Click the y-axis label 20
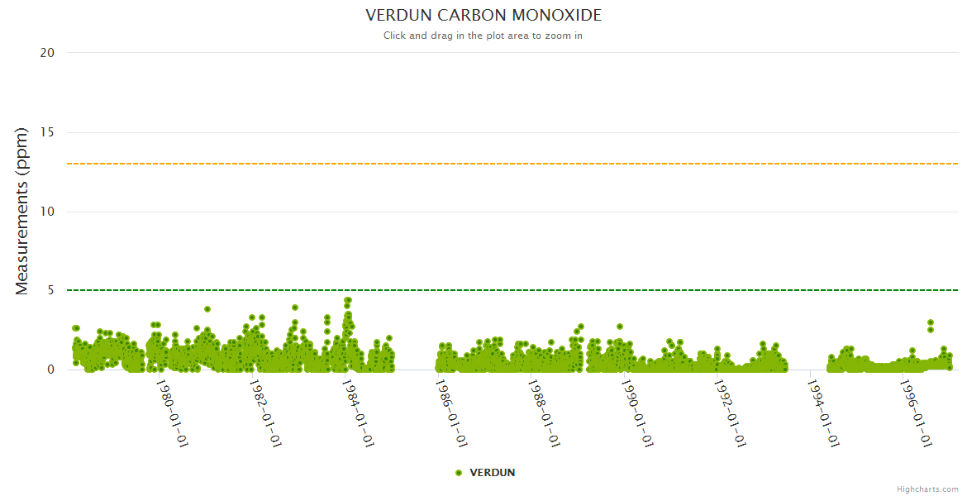The height and width of the screenshot is (496, 967). (47, 53)
